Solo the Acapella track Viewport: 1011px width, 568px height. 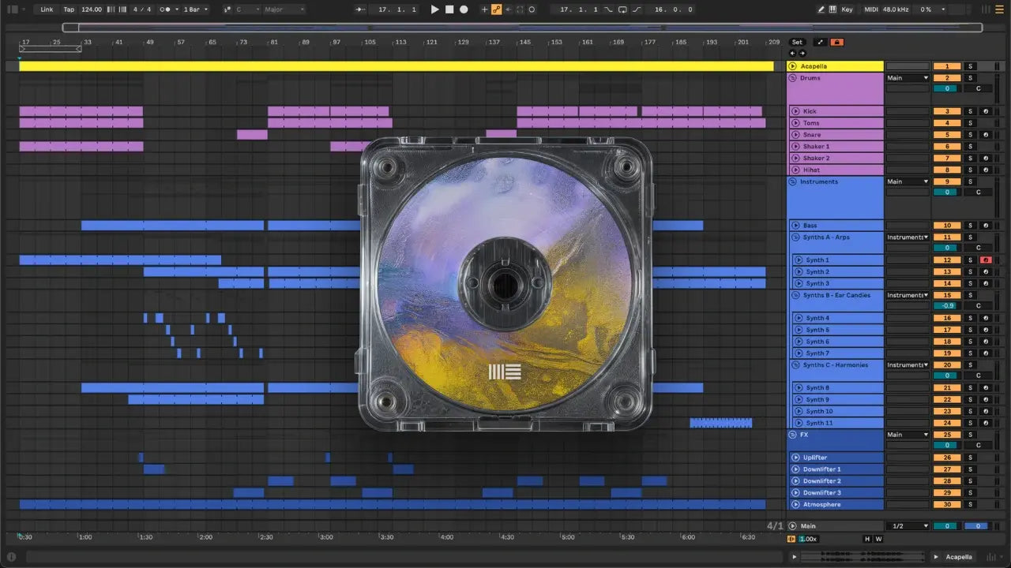point(971,66)
